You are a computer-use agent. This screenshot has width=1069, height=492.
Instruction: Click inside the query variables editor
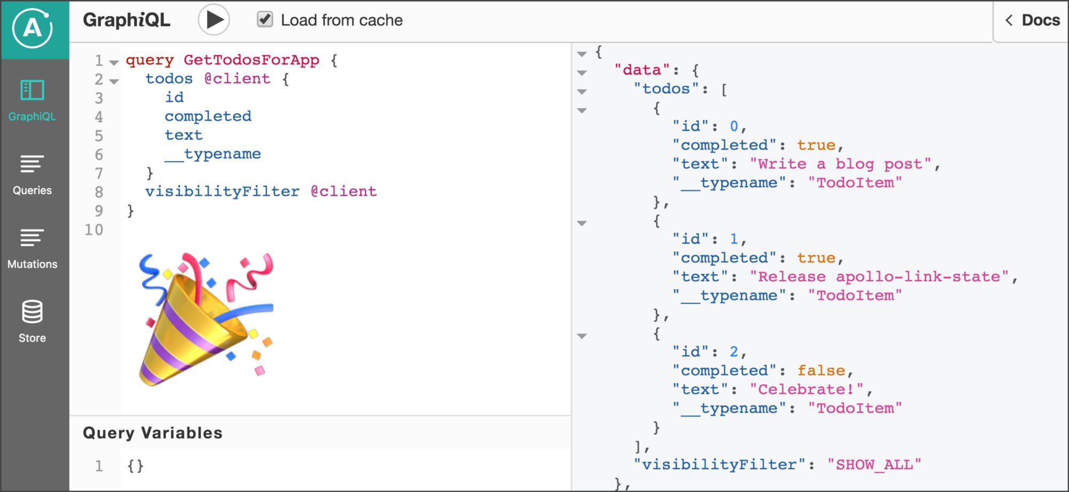pos(321,466)
